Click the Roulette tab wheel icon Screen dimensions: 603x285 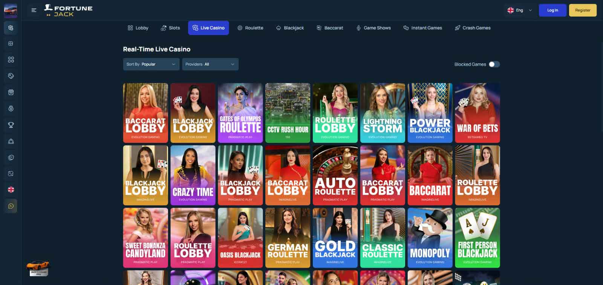click(x=240, y=28)
